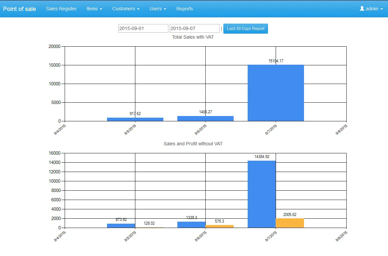
Task: Open the Reports page
Action: tap(185, 9)
